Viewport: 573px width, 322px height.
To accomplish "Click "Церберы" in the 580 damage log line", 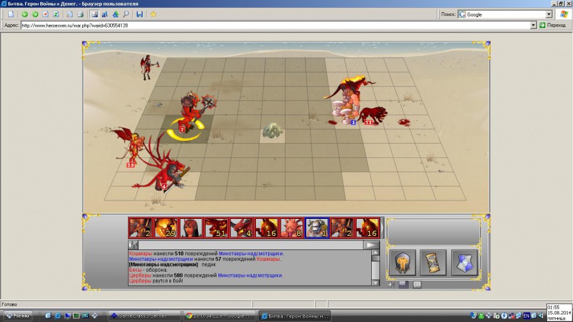I will tap(140, 276).
